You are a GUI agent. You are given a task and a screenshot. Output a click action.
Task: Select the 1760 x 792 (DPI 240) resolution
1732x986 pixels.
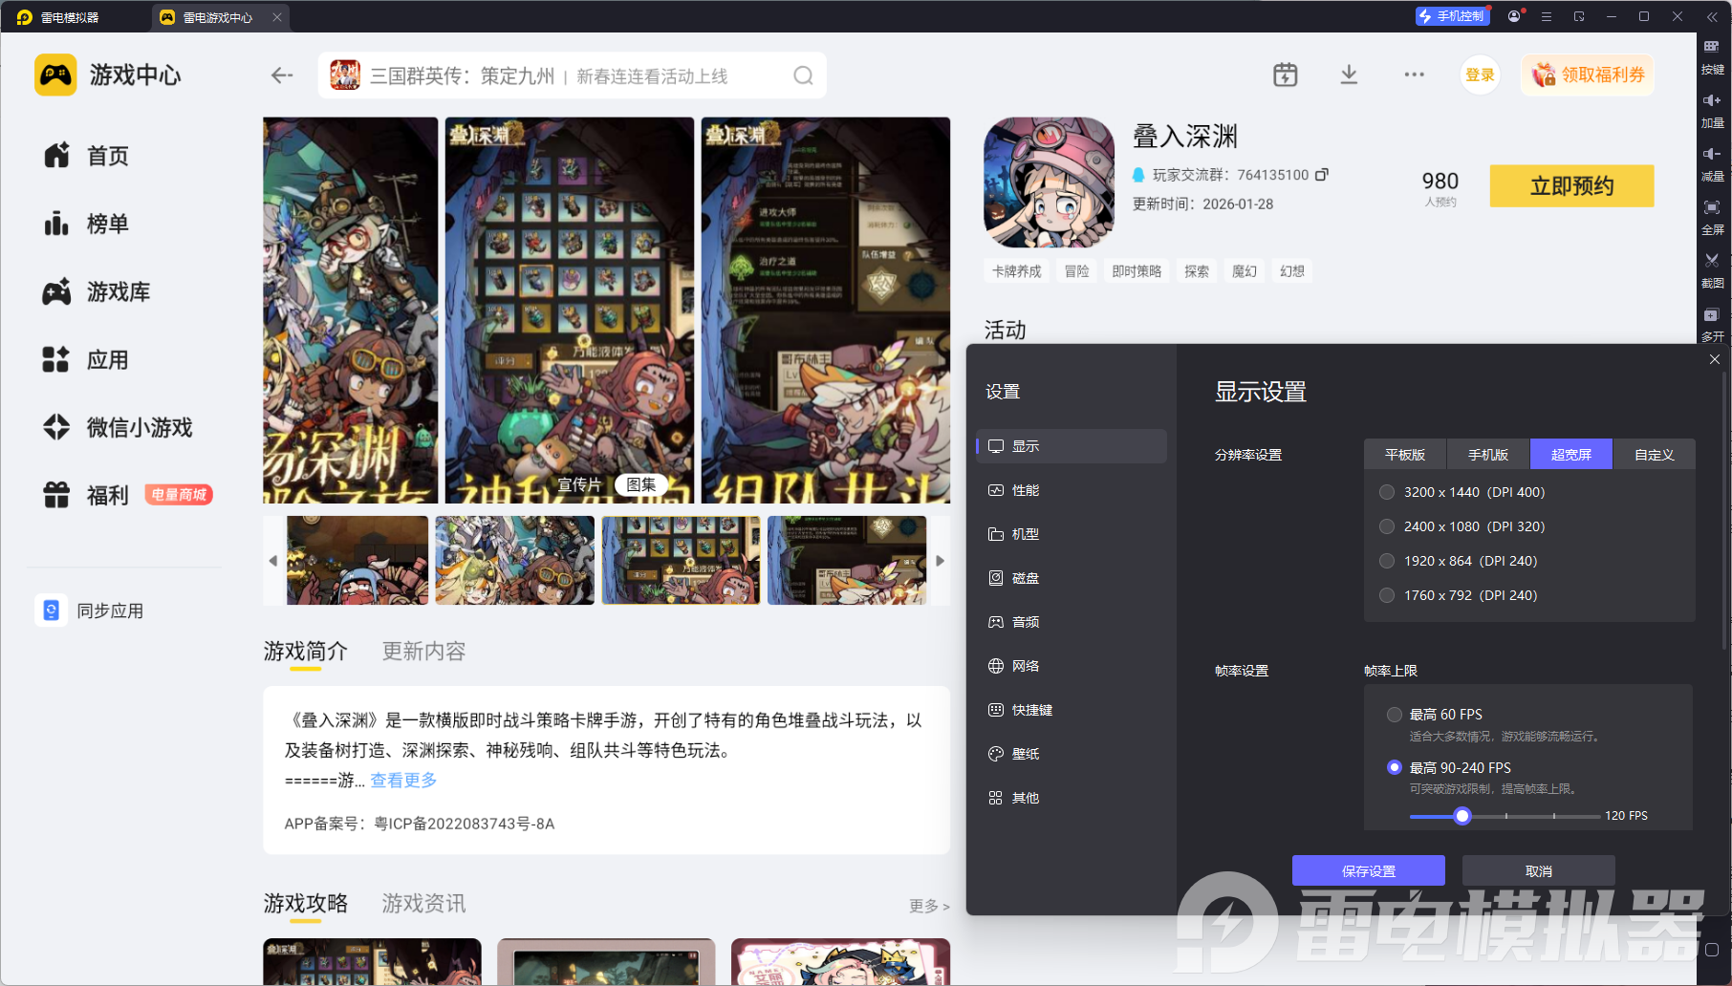coord(1387,595)
